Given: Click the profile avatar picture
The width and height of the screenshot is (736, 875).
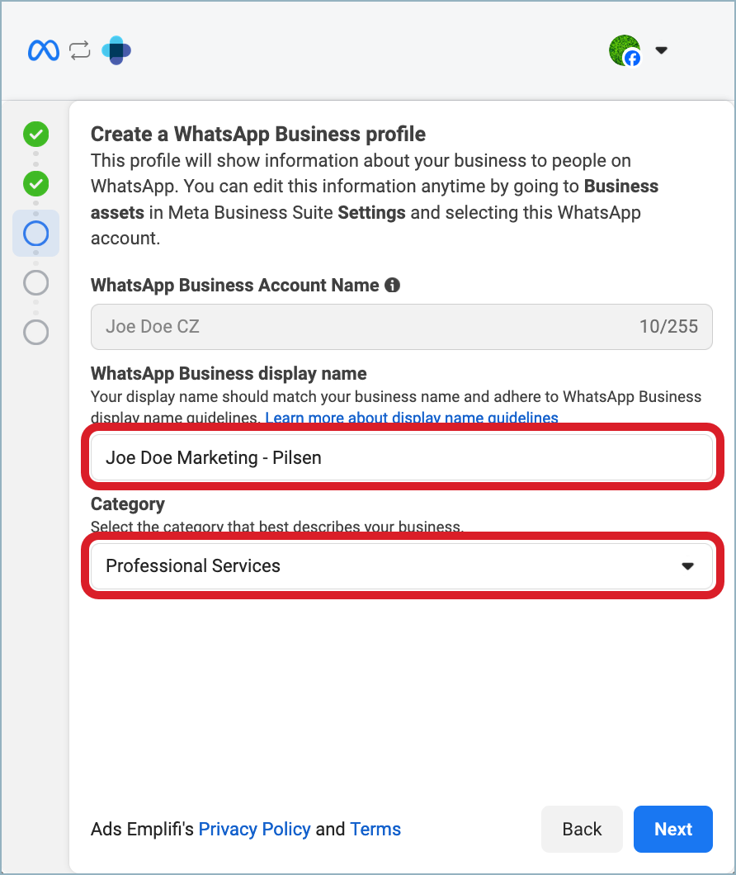Looking at the screenshot, I should click(623, 50).
